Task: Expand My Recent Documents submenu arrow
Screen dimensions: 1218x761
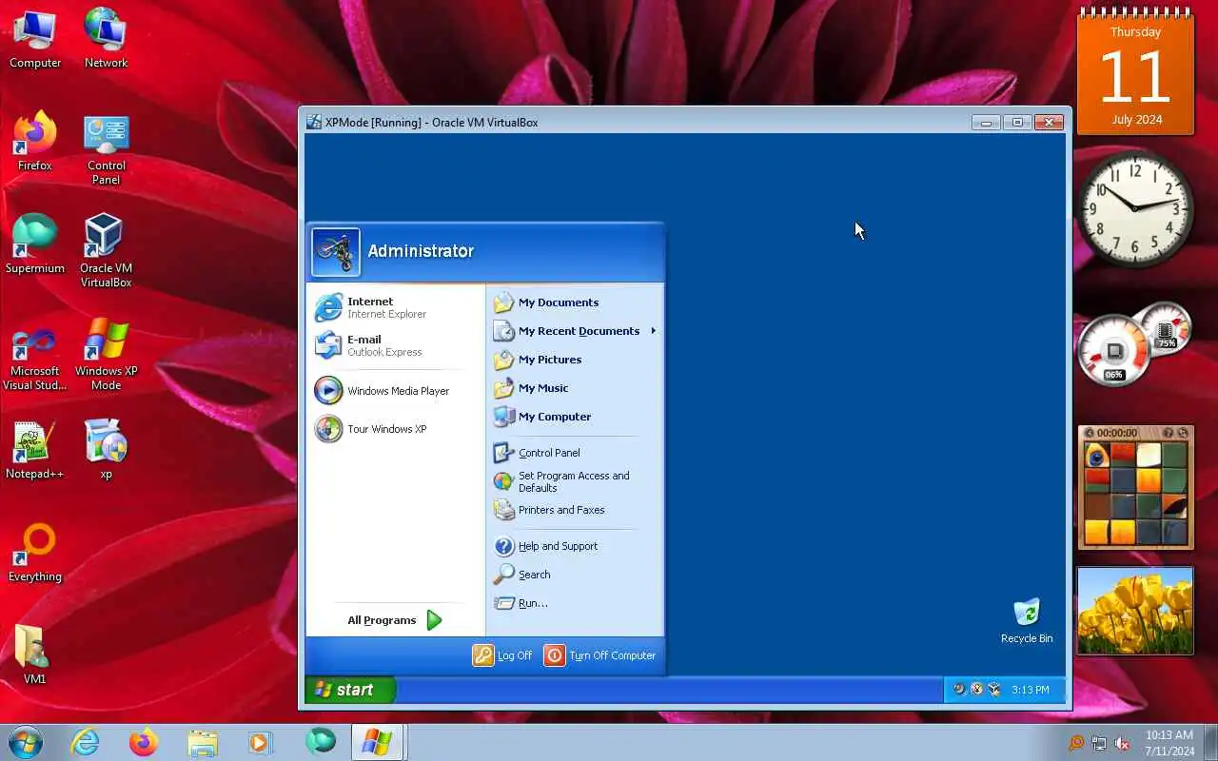Action: [x=653, y=331]
